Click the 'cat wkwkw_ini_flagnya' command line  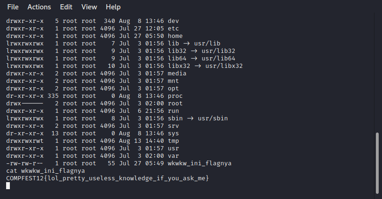(46, 171)
